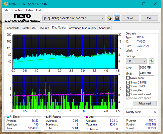The width and height of the screenshot is (163, 134).
Task: Click the refresh settings icon beside speed
Action: coord(152,61)
